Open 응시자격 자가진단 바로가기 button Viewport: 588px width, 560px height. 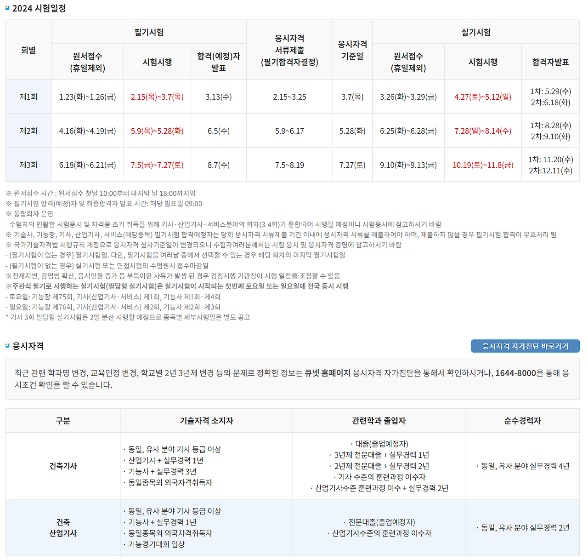(x=525, y=346)
